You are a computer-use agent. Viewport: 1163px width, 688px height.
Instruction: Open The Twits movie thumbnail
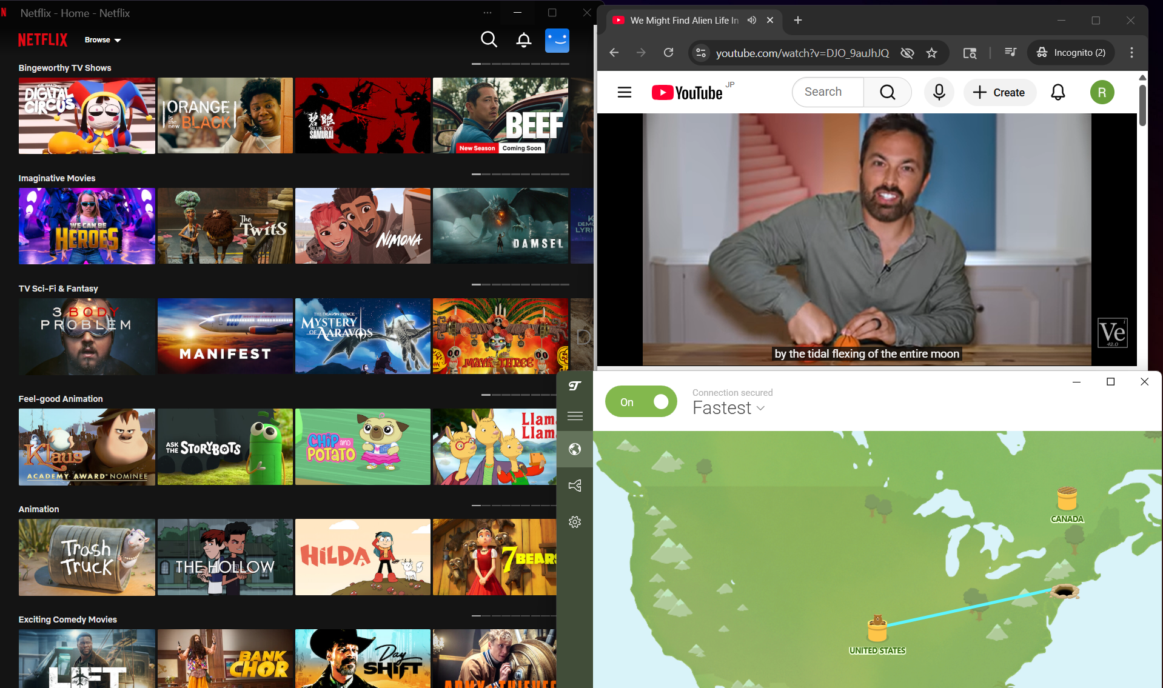225,225
